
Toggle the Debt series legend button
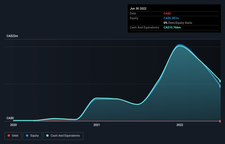coord(13,136)
